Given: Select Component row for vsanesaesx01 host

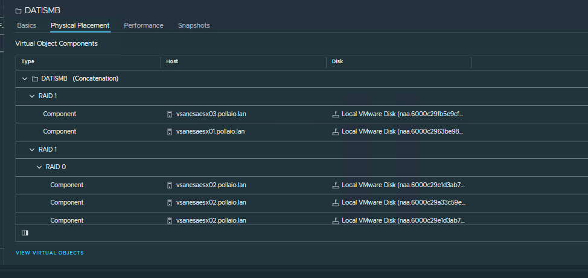Looking at the screenshot, I should (301, 132).
